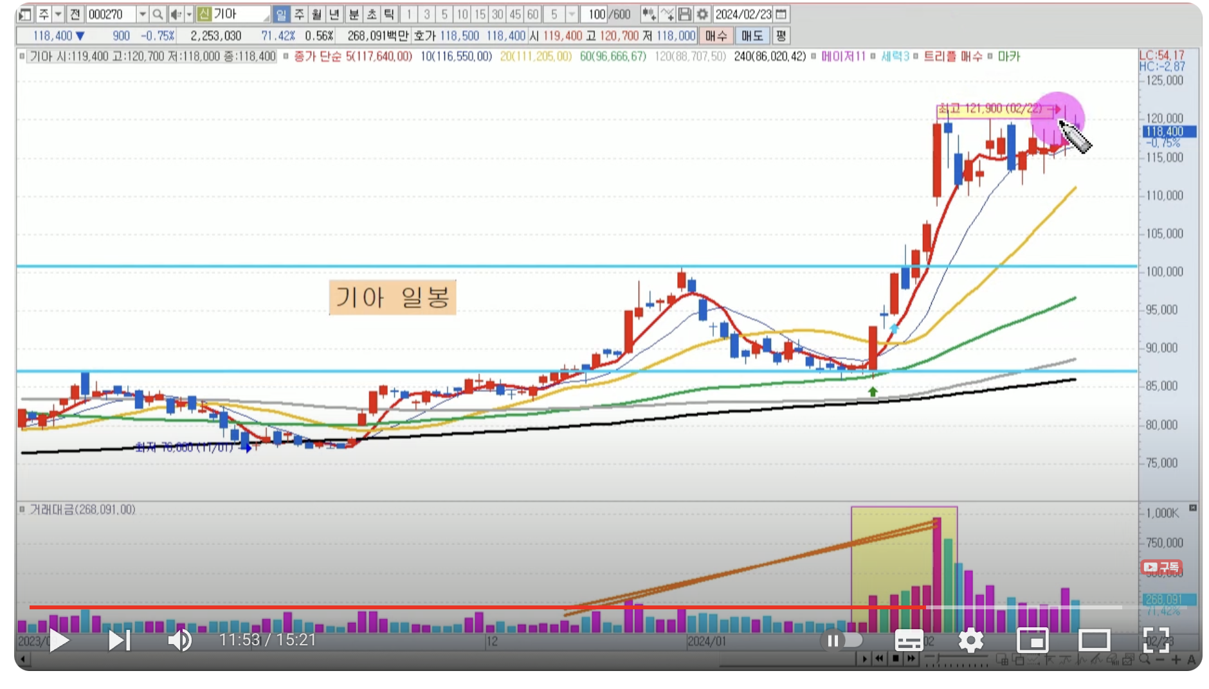Toggle 메이저11 indicator label
Image resolution: width=1209 pixels, height=689 pixels.
[x=843, y=57]
